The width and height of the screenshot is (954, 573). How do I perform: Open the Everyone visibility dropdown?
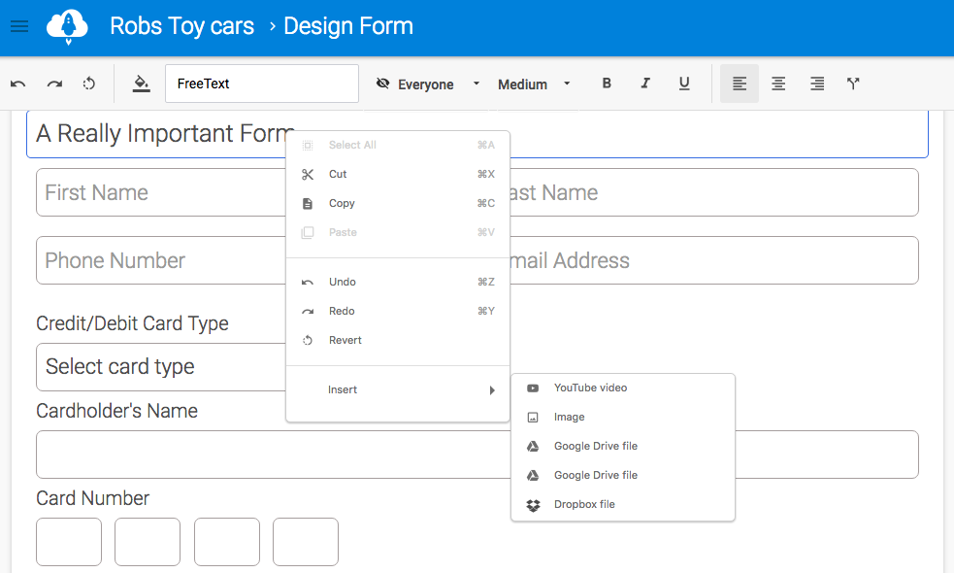(427, 84)
